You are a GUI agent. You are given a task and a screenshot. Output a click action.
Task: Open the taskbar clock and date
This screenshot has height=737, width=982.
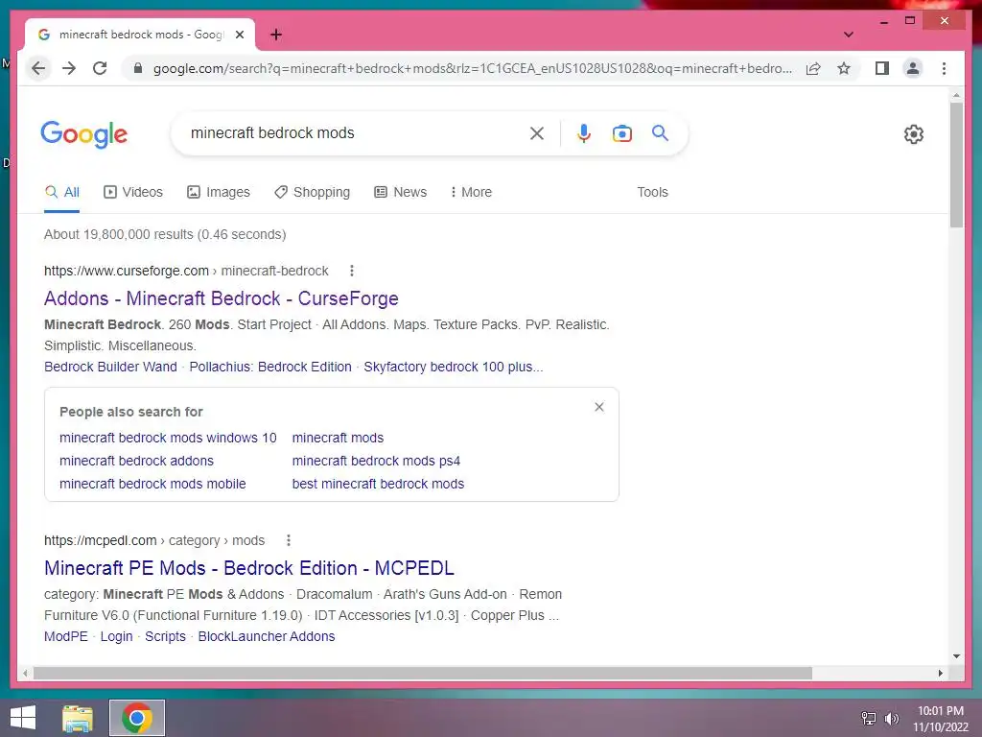(x=941, y=718)
